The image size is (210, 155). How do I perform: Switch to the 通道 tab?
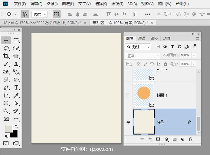(x=142, y=39)
